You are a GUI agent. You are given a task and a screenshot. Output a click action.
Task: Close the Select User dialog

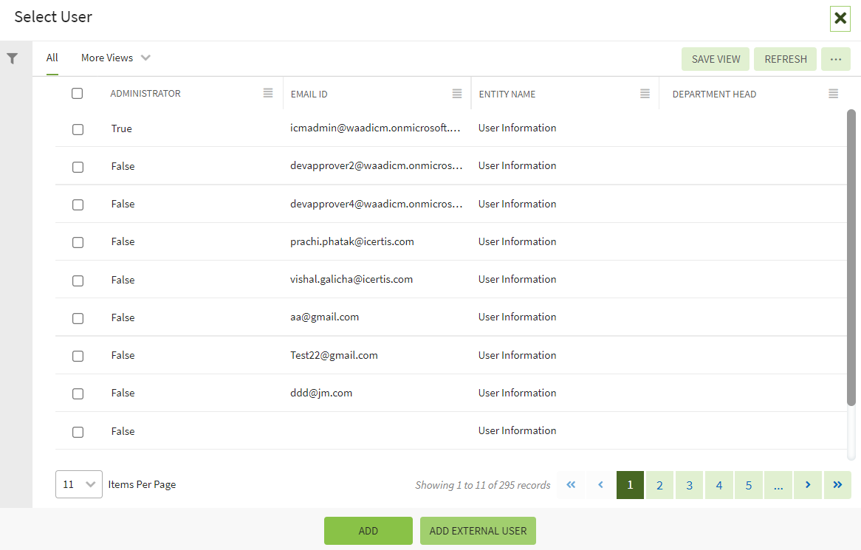(840, 18)
